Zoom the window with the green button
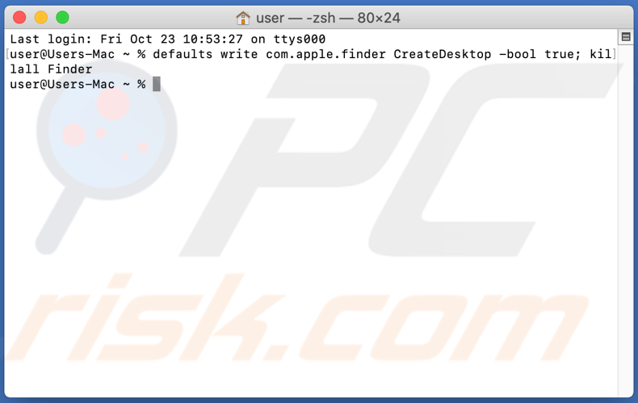Image resolution: width=638 pixels, height=403 pixels. pos(63,18)
